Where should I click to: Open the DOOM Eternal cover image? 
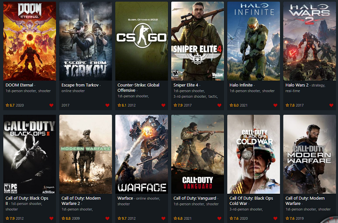click(30, 41)
